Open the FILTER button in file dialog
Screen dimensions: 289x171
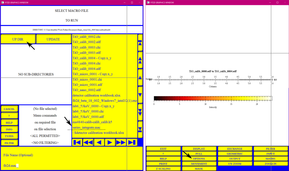[9, 143]
